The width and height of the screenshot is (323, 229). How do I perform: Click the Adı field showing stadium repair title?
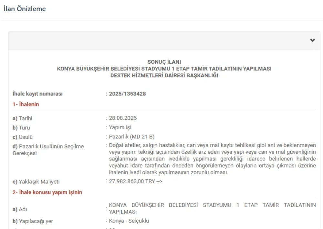[x=210, y=208]
